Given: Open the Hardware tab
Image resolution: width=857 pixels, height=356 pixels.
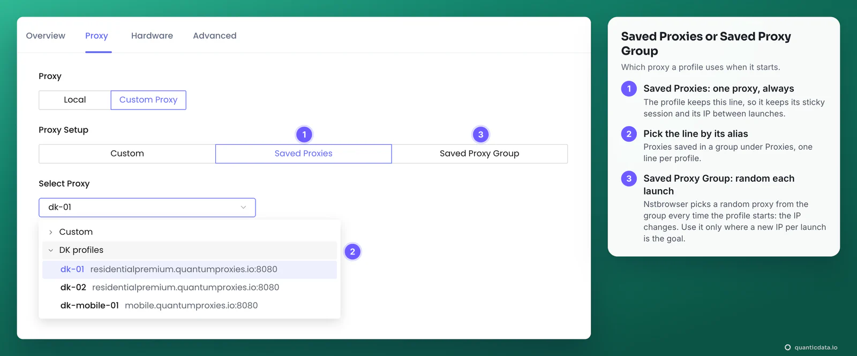Looking at the screenshot, I should click(x=152, y=36).
